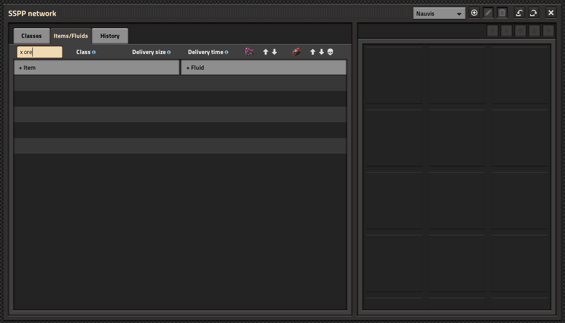
Task: Open the History tab
Action: click(x=110, y=36)
